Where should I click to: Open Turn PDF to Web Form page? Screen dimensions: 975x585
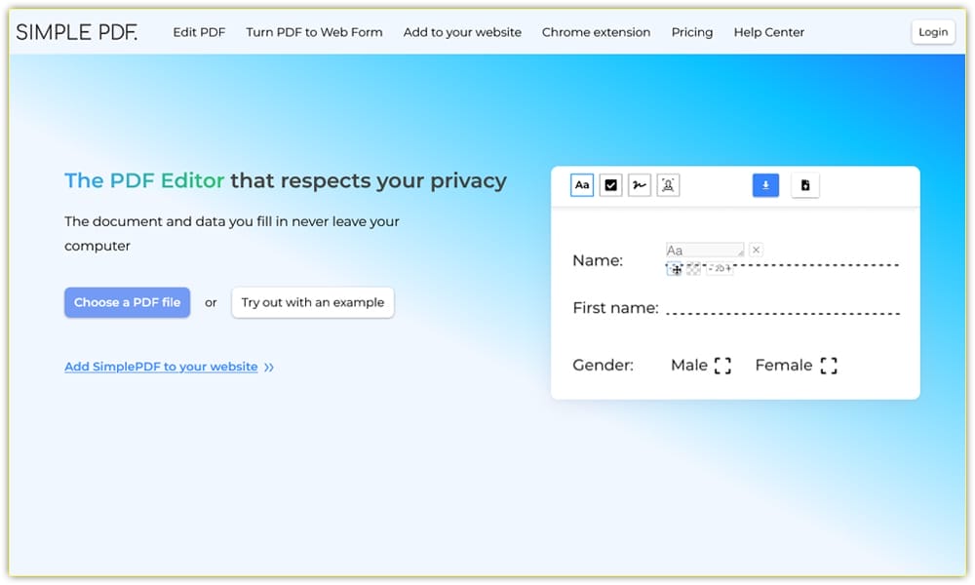pos(314,32)
